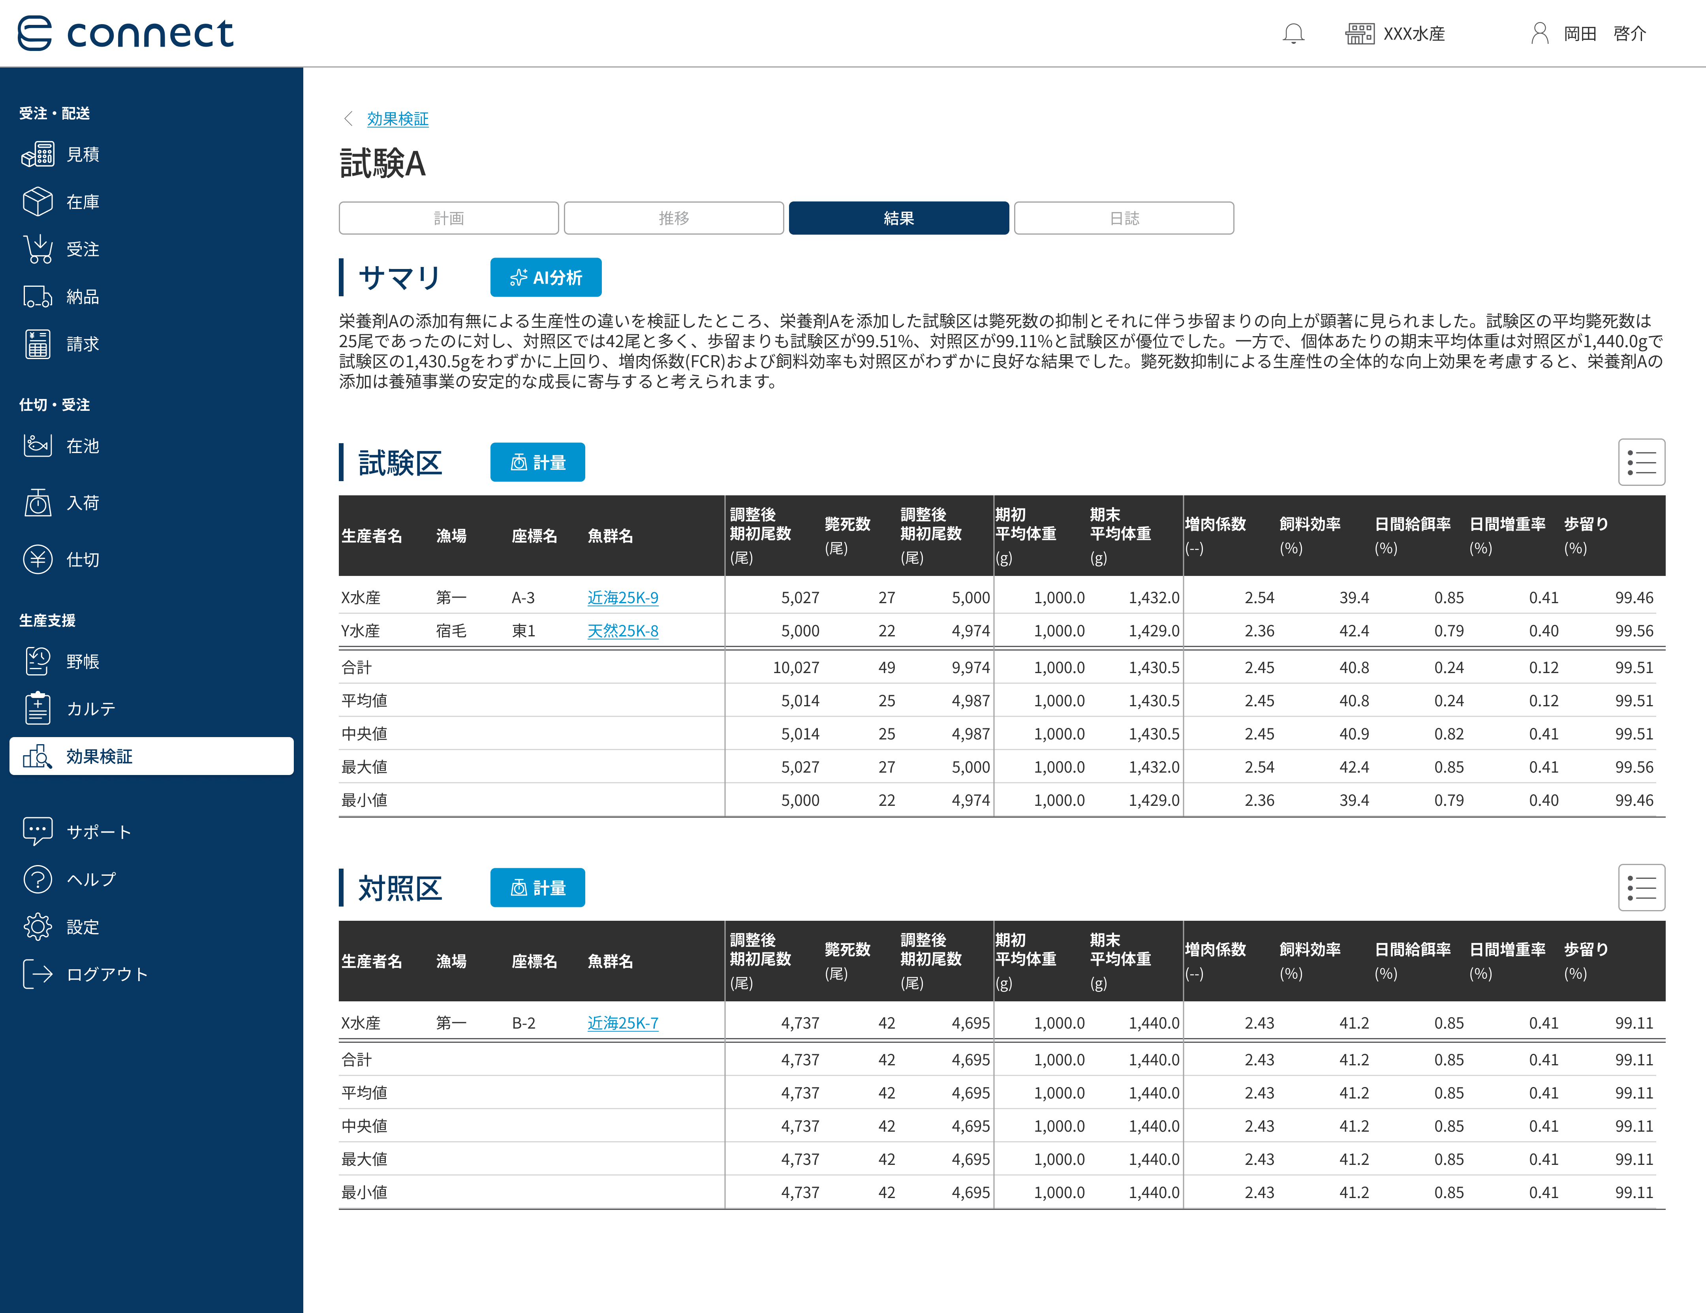Click the ログアウト logout icon

pos(38,974)
